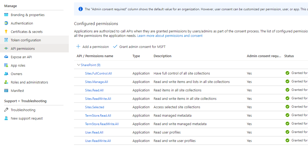The width and height of the screenshot is (308, 148).
Task: Click 'Access selected site collections' description
Action: [177, 107]
